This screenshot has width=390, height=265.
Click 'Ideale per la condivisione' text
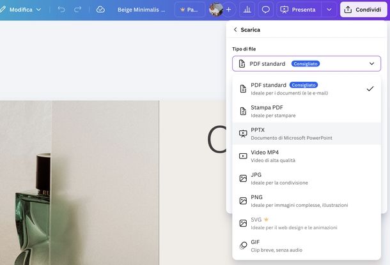point(279,183)
